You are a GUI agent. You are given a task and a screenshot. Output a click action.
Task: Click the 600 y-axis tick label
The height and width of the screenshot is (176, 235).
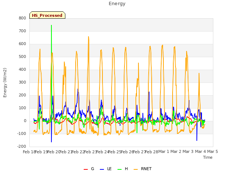[22, 44]
